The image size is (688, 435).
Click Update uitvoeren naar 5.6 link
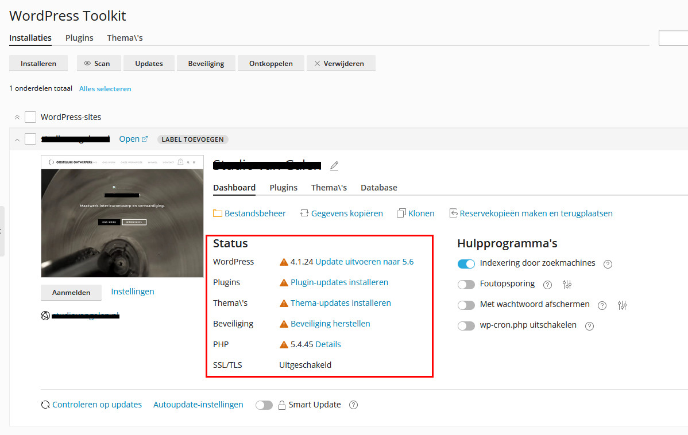[365, 262]
